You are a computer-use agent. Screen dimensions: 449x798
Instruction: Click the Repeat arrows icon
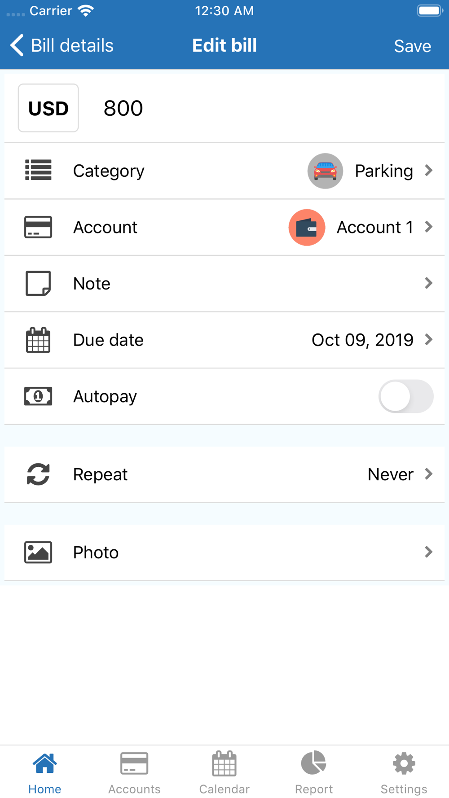[38, 474]
